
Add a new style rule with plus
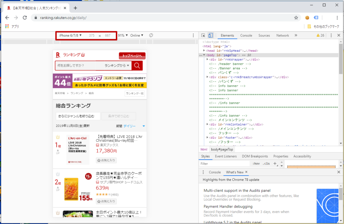[x=275, y=164]
